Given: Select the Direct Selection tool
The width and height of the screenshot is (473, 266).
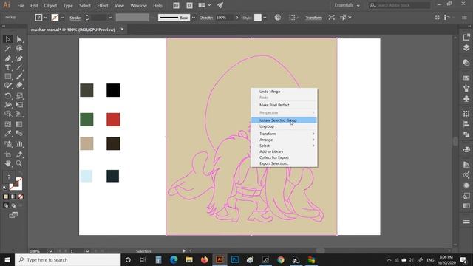Looking at the screenshot, I should pos(19,39).
